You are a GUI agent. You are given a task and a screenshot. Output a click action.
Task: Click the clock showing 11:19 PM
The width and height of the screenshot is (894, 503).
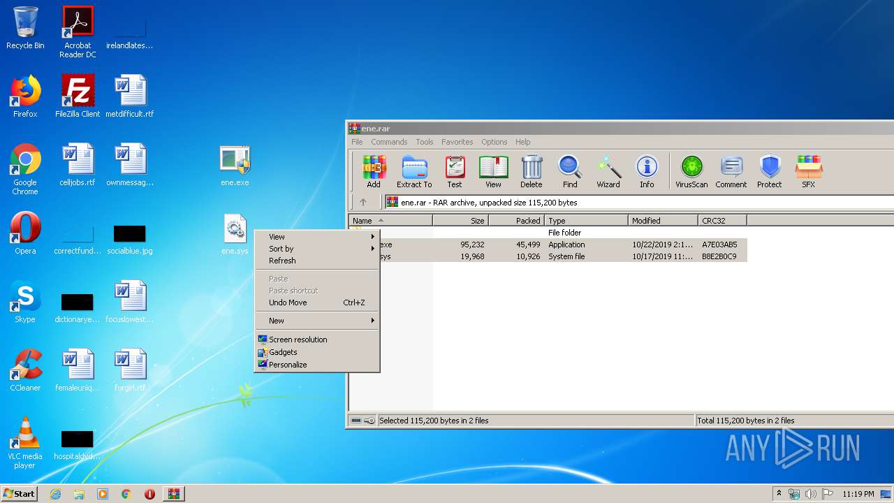click(x=858, y=494)
